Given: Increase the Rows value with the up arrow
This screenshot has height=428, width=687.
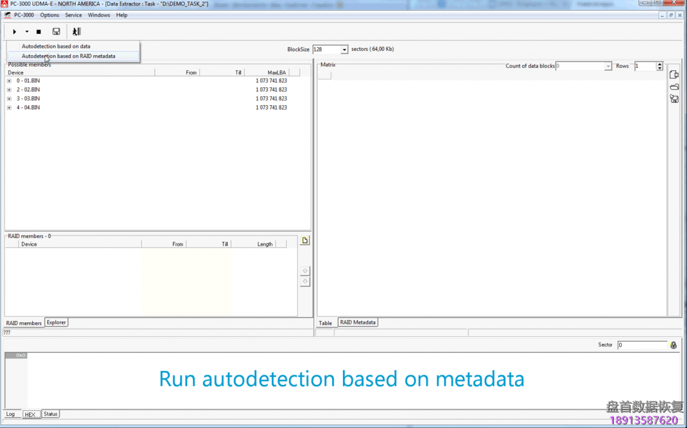Looking at the screenshot, I should [x=660, y=64].
